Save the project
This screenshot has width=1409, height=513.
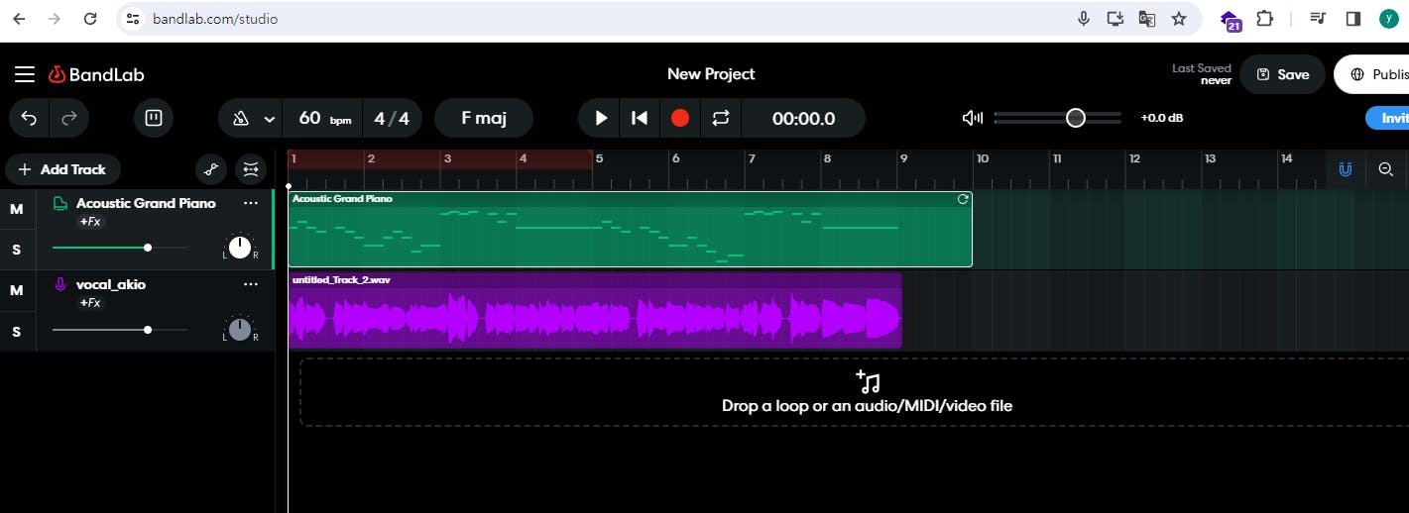(x=1282, y=74)
